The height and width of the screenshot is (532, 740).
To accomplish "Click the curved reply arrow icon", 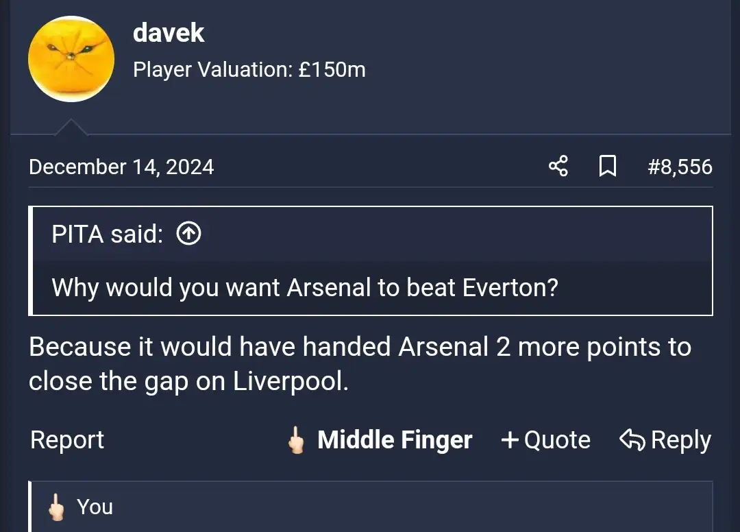I will (632, 440).
